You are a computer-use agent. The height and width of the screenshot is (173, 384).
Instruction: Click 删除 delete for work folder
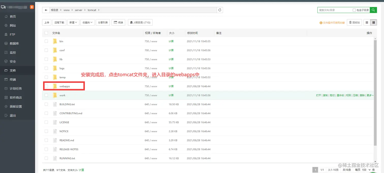362,95
